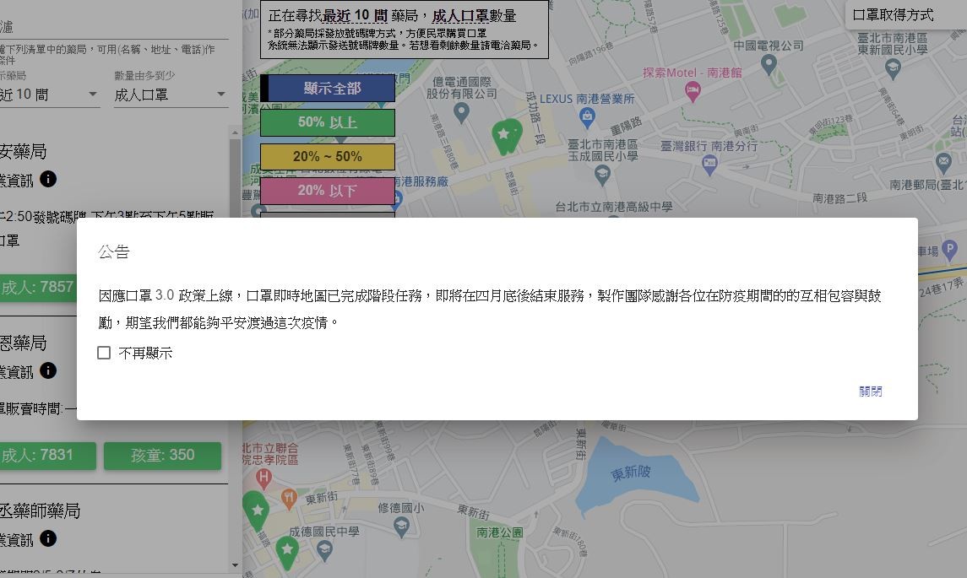The height and width of the screenshot is (578, 967).
Task: Filter by pink 20% 以下 stock level
Action: click(328, 191)
